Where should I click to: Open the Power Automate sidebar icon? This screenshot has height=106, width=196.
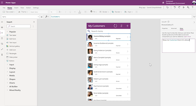[2, 49]
